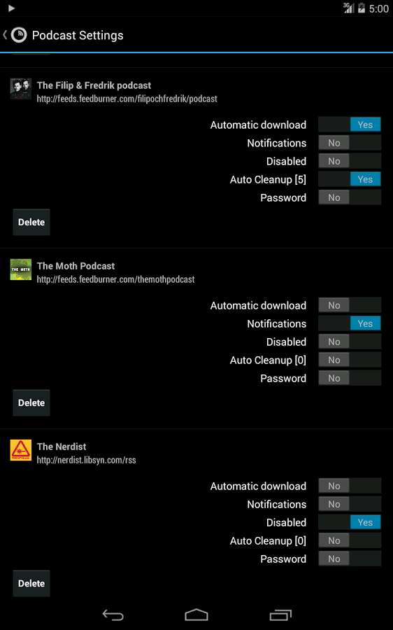This screenshot has height=630, width=393.
Task: Open the nerdist.libsyn.com/rss feed URL
Action: [x=86, y=460]
